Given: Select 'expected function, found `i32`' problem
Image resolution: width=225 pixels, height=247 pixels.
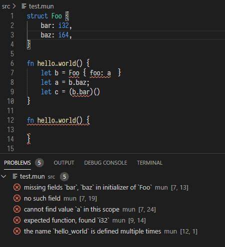Looking at the screenshot, I should pyautogui.click(x=66, y=221).
